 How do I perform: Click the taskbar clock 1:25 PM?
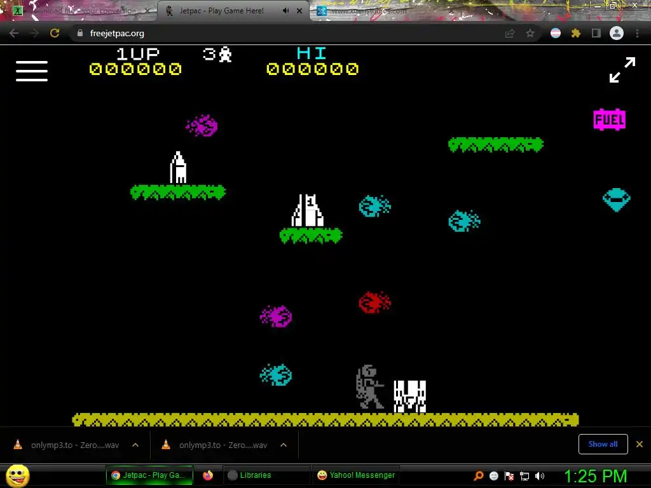[595, 476]
